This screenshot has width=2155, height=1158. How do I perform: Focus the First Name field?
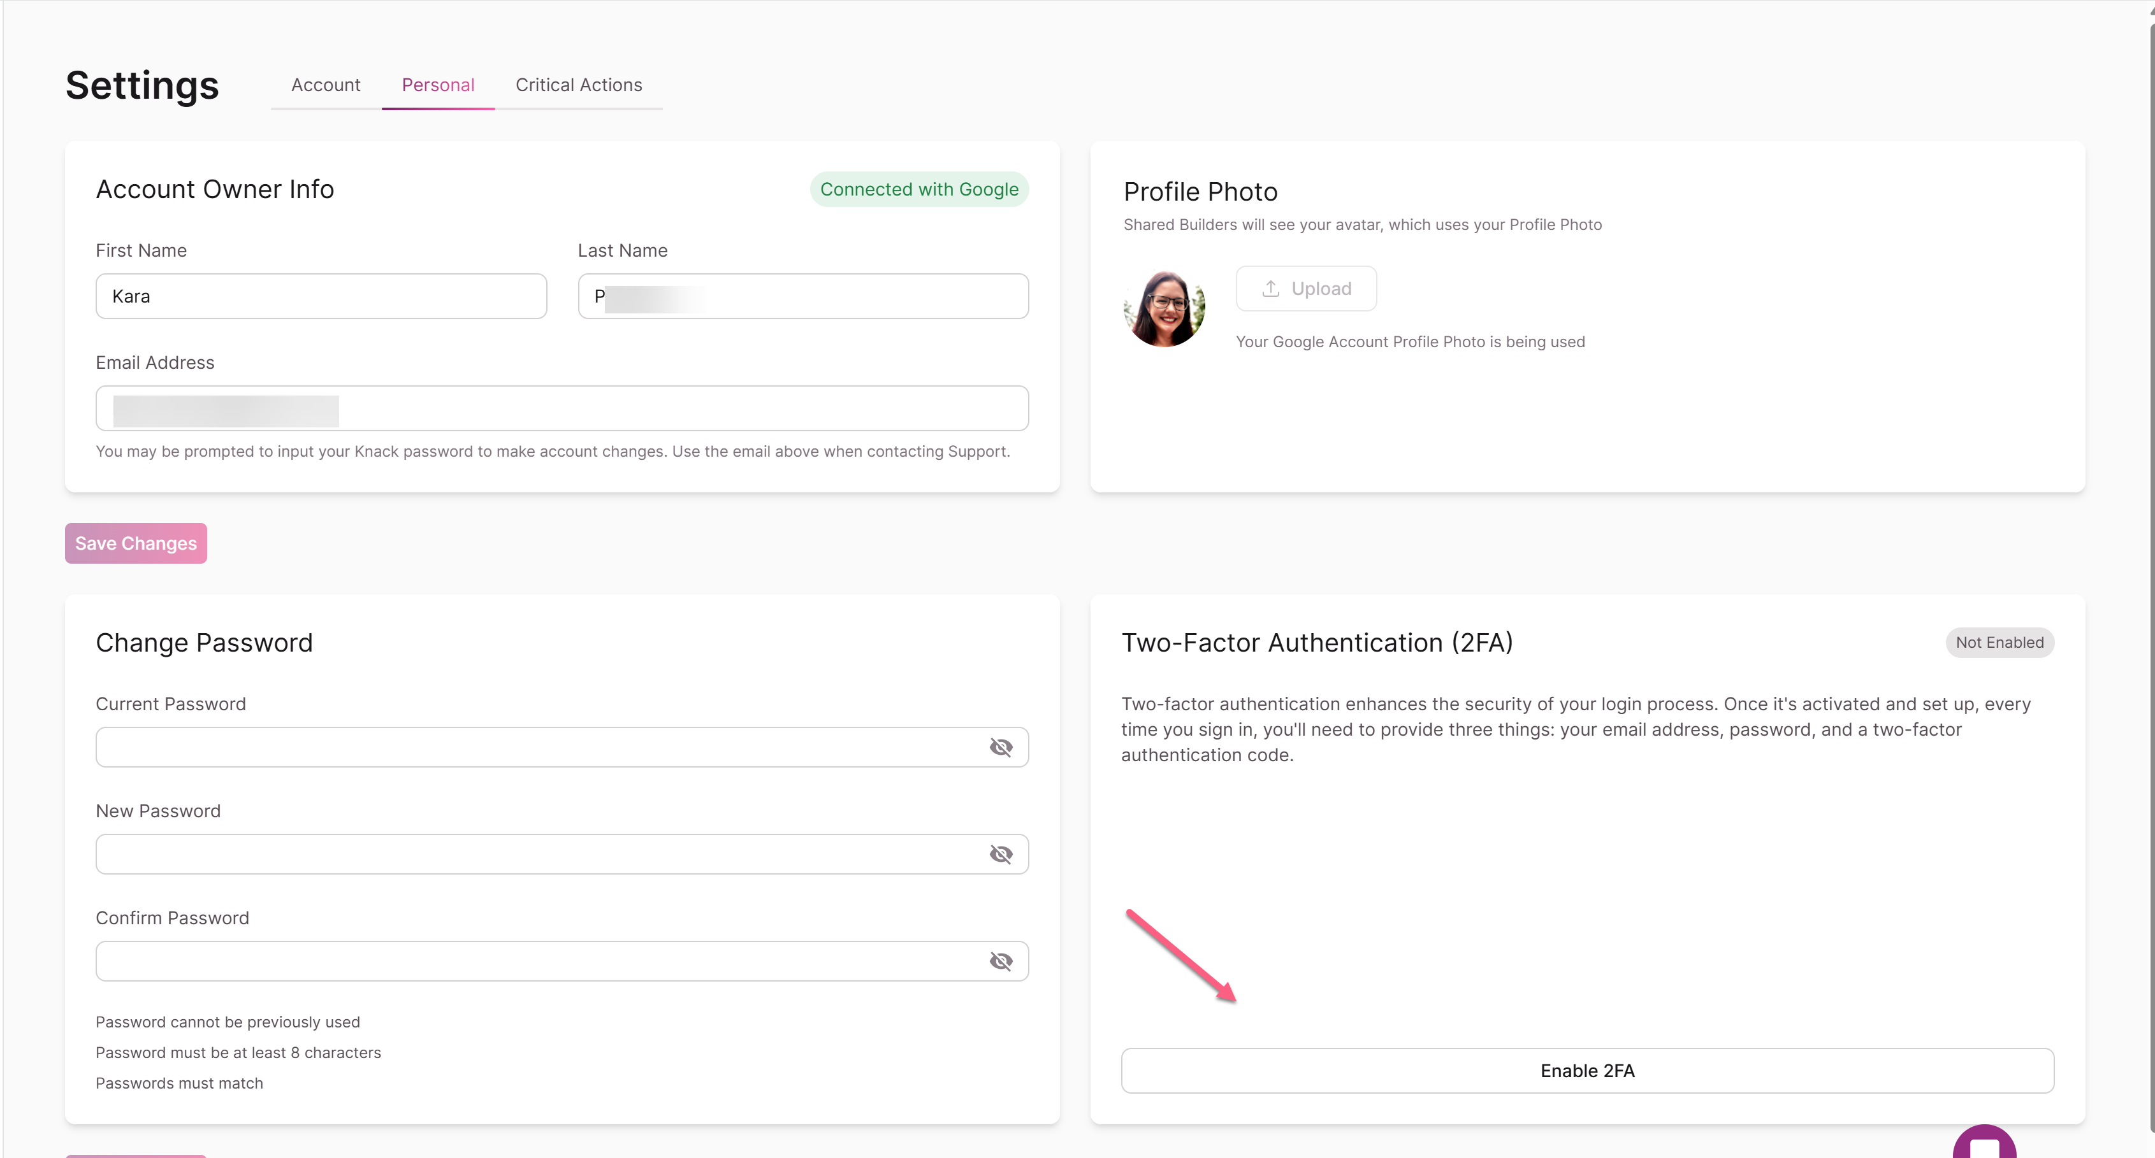321,296
